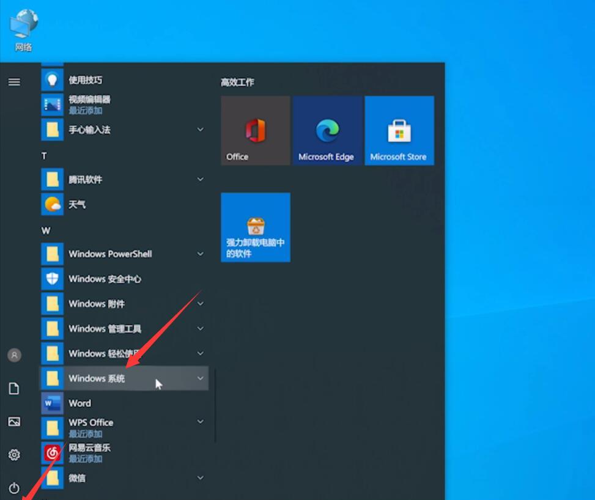Open the user account icon
The image size is (595, 500).
tap(15, 355)
